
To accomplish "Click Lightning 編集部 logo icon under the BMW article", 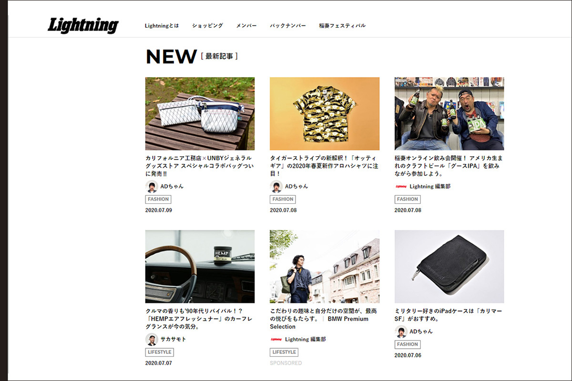I will (x=276, y=339).
